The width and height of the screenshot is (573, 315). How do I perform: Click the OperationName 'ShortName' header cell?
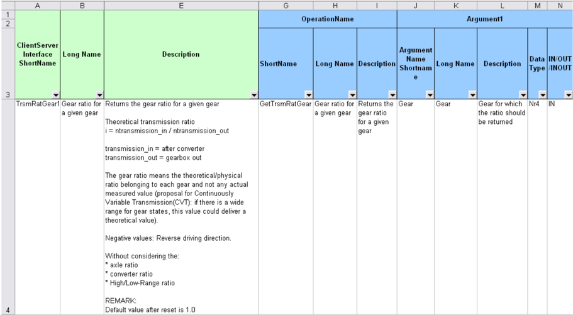click(286, 64)
